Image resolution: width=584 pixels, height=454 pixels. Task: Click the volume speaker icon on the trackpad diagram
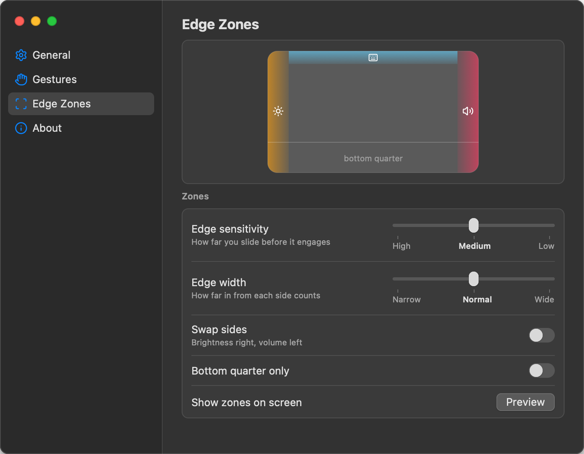(x=468, y=111)
